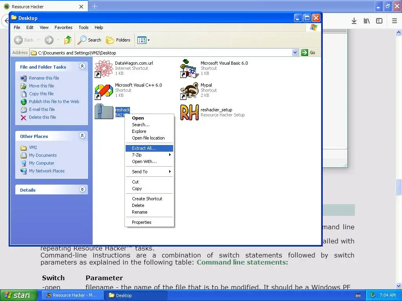Choose Search... in the context menu
The height and width of the screenshot is (301, 402).
pos(149,125)
